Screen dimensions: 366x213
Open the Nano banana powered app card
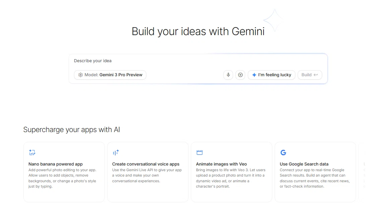click(x=64, y=172)
